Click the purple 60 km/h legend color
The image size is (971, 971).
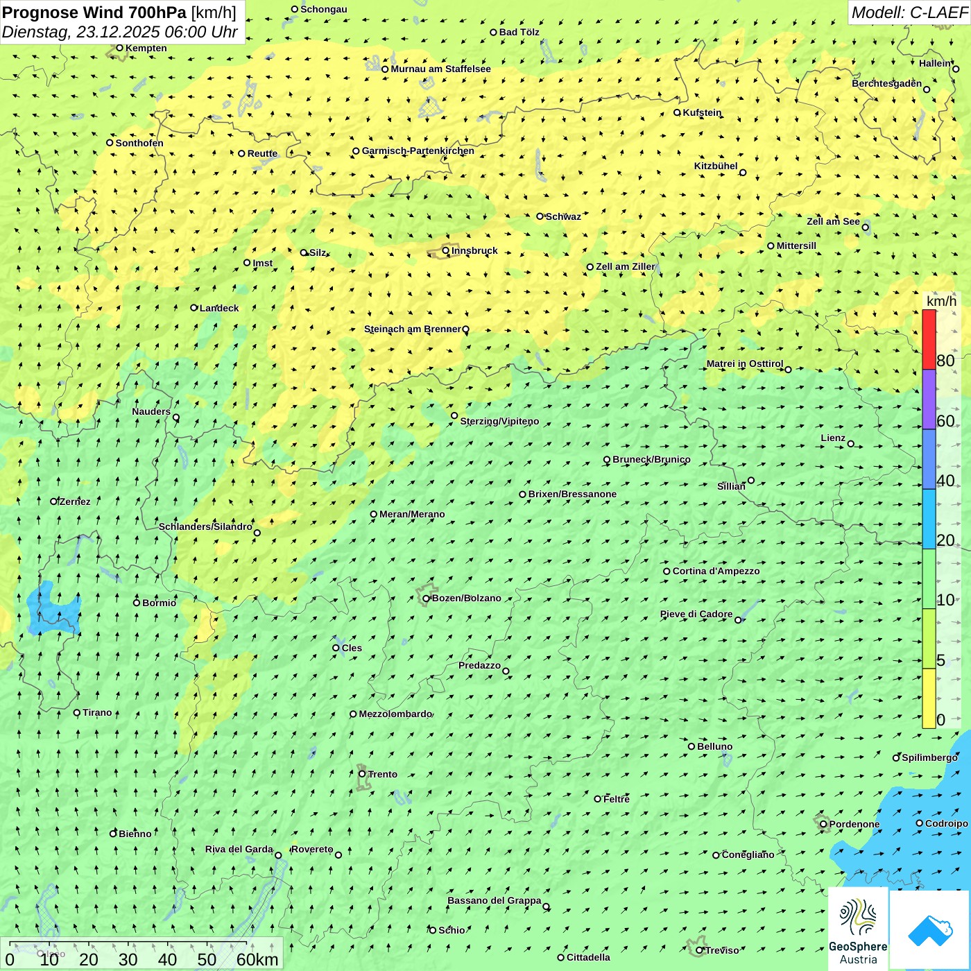[x=929, y=399]
